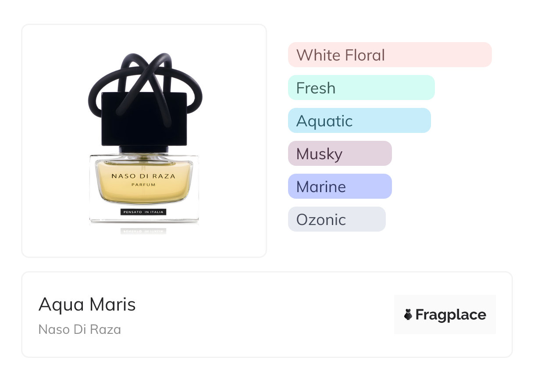Click the PENSATO IN ITALIA black label
The width and height of the screenshot is (534, 379).
click(143, 212)
